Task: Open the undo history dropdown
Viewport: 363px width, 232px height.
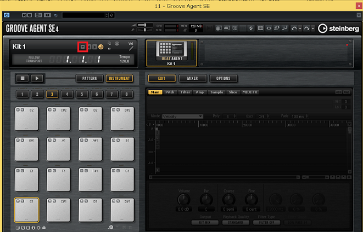Action: (x=300, y=28)
